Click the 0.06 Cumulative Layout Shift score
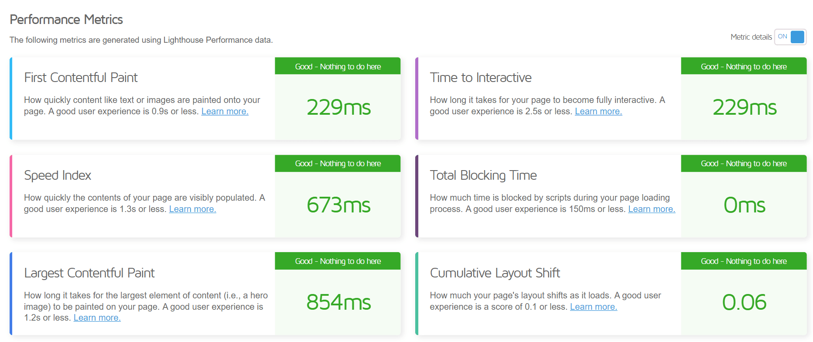The image size is (813, 342). click(x=744, y=302)
